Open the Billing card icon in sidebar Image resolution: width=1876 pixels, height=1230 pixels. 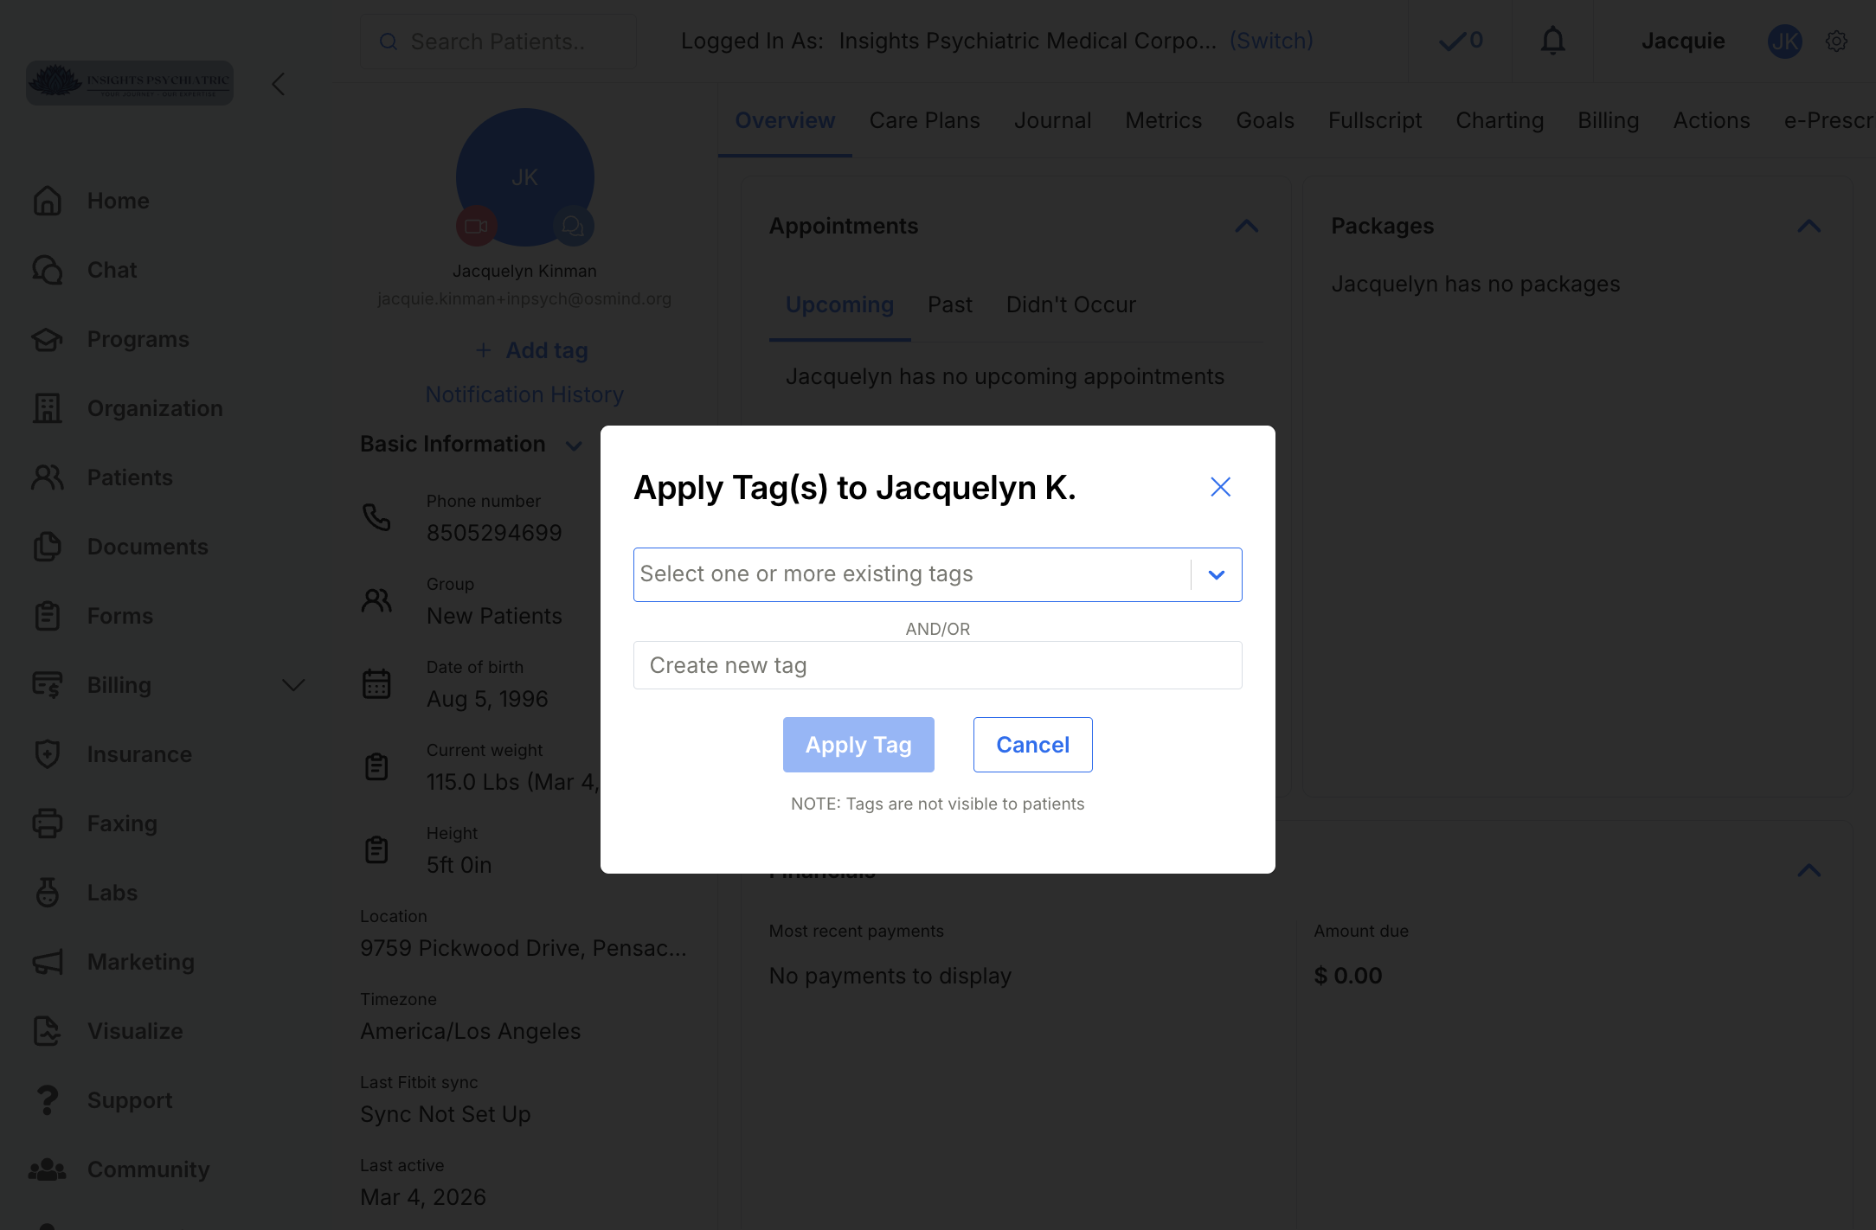[x=48, y=685]
